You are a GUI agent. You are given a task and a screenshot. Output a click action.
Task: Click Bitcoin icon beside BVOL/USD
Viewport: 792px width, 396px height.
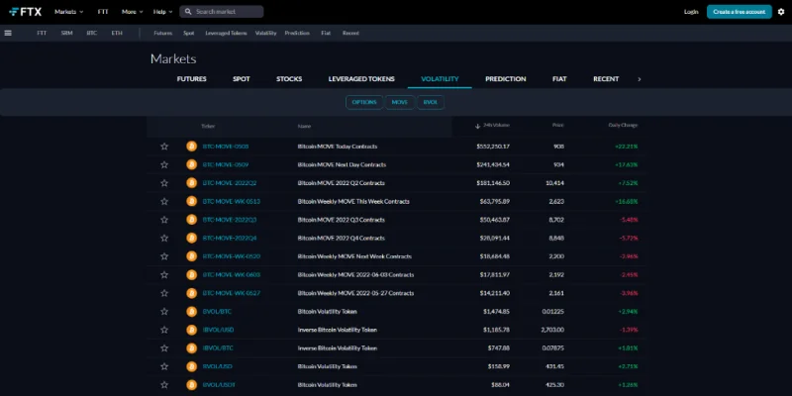191,366
